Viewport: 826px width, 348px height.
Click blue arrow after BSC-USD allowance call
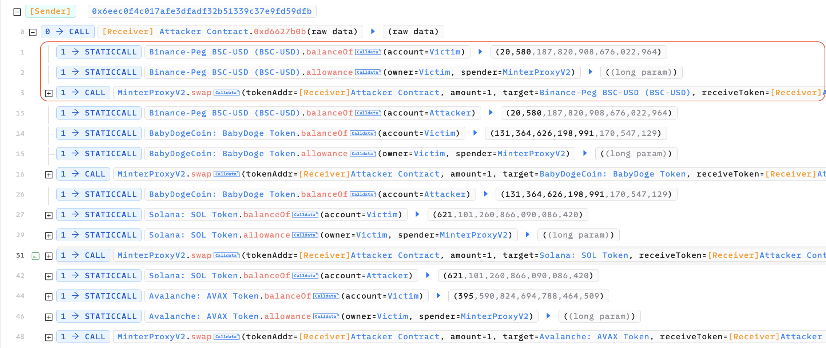[591, 72]
